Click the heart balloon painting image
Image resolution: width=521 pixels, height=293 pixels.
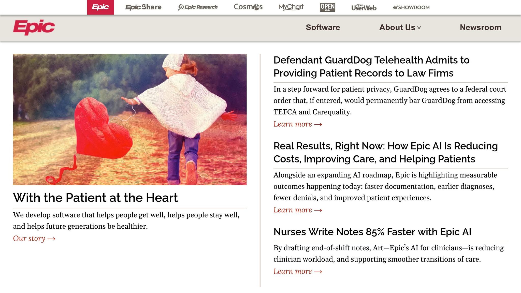tap(130, 119)
